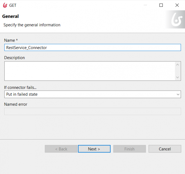Screen dimensions: 185x174
Task: Click the 'Name *' field label
Action: click(11, 40)
